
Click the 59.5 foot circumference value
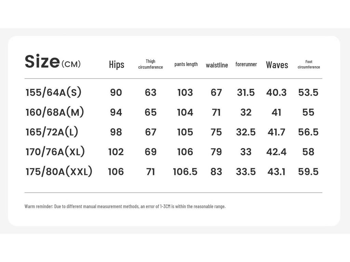tap(308, 172)
